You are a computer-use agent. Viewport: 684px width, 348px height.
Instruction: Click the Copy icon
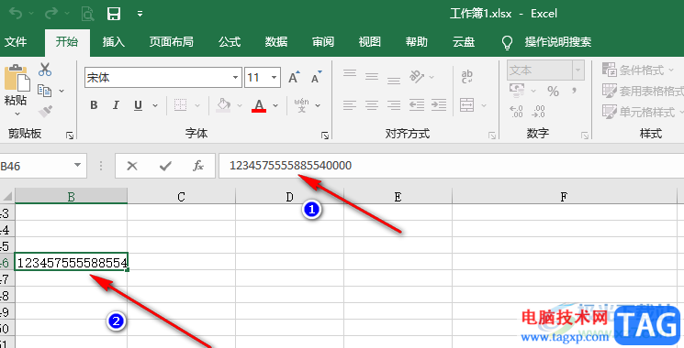click(44, 91)
